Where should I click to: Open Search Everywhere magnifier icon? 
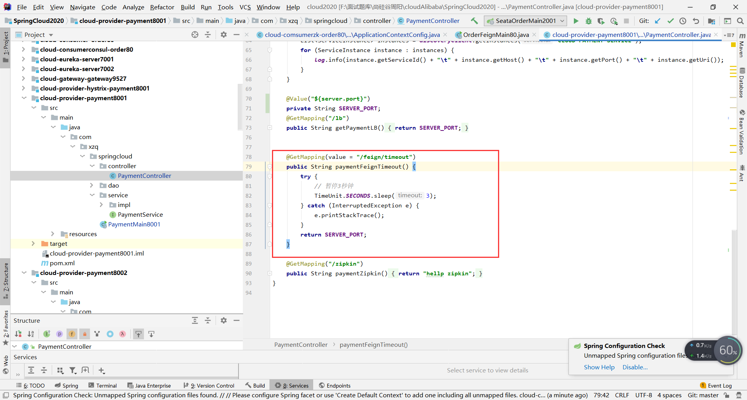tap(740, 21)
